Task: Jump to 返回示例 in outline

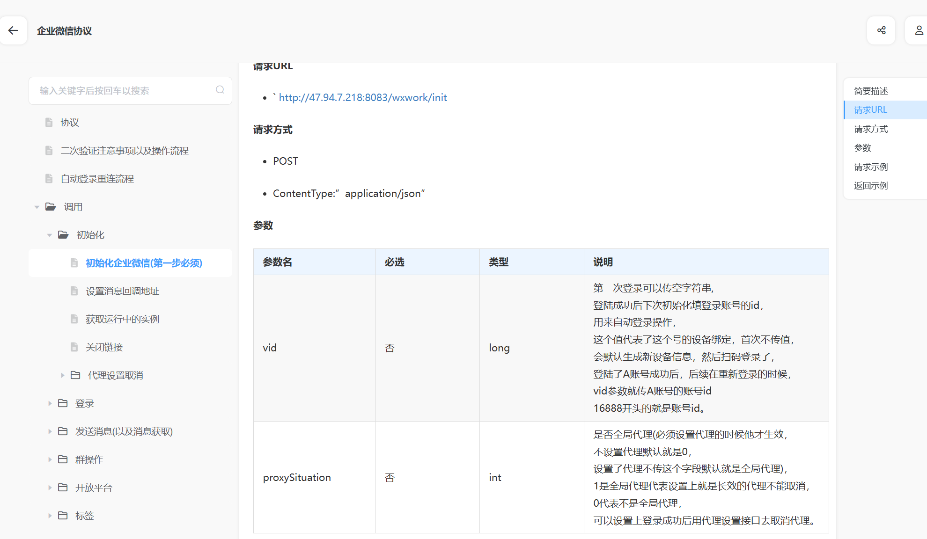Action: (870, 186)
